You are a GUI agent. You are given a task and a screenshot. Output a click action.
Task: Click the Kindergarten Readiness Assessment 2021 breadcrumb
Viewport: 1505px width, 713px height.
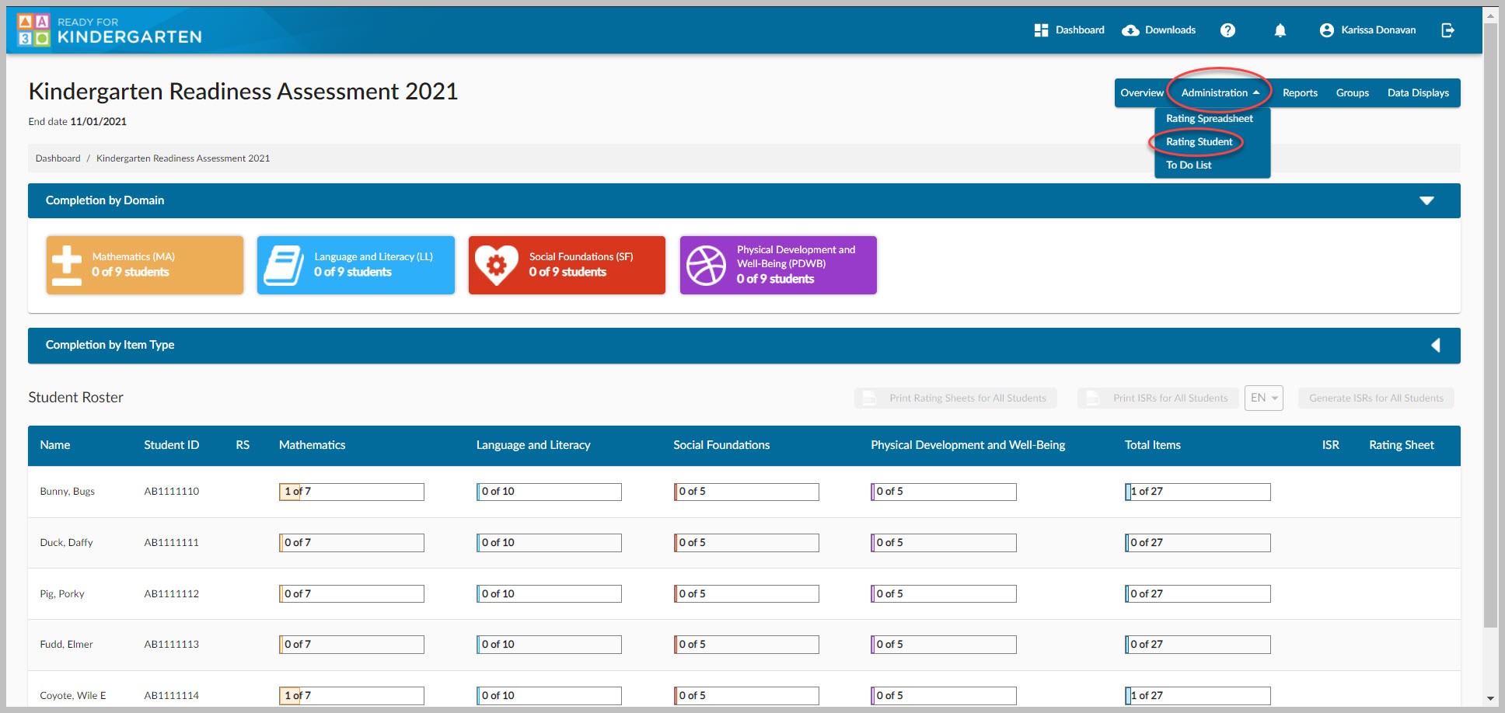click(183, 158)
